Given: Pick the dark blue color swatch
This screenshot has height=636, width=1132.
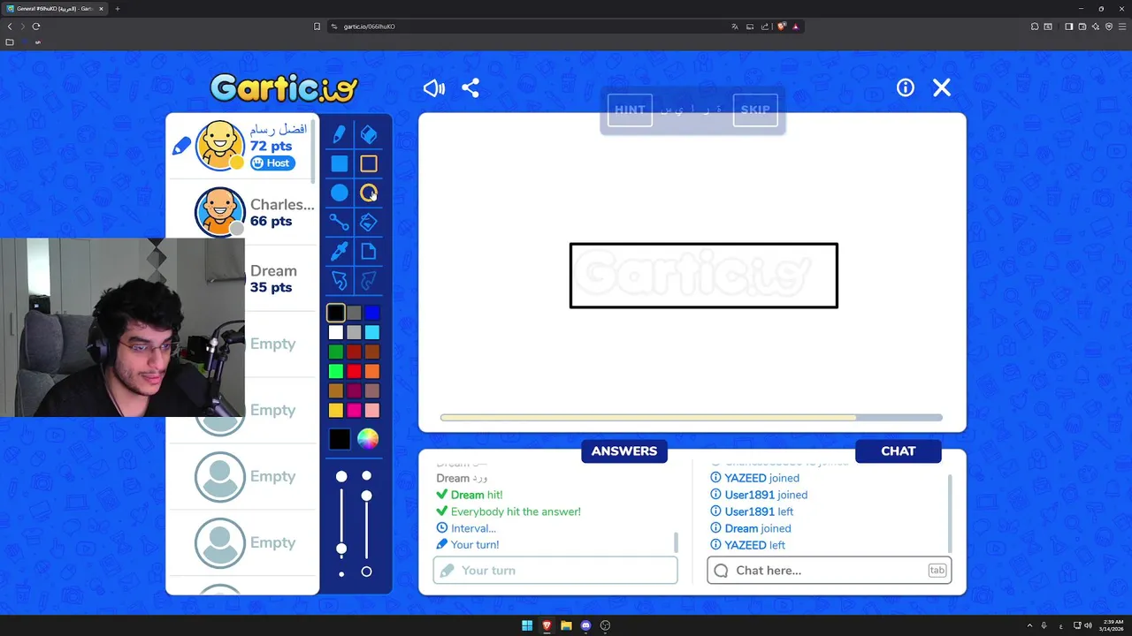Looking at the screenshot, I should [372, 313].
